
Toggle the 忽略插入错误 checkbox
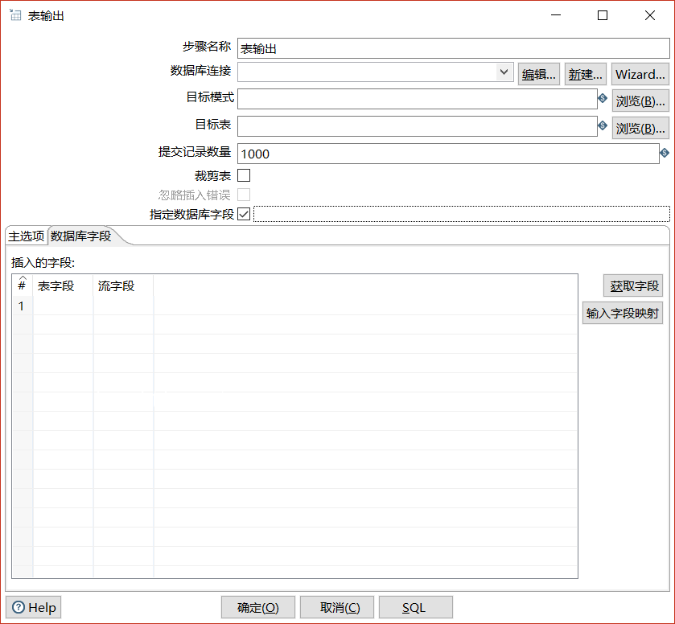pos(244,195)
